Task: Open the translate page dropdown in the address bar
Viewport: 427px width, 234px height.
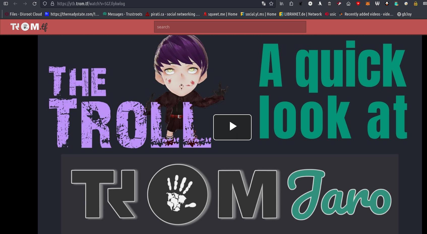Action: 264,4
